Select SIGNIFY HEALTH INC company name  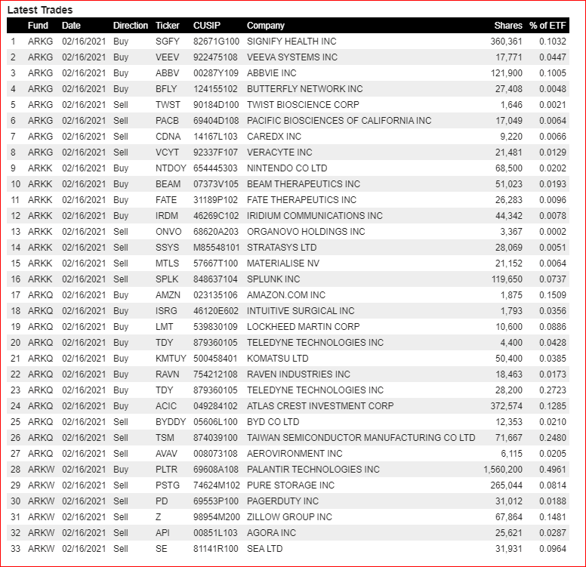point(291,41)
